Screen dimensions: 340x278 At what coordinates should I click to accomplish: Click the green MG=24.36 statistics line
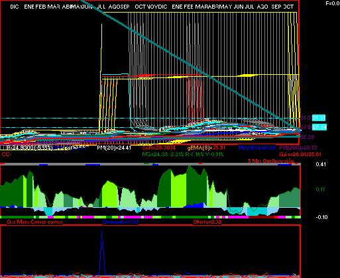click(182, 154)
